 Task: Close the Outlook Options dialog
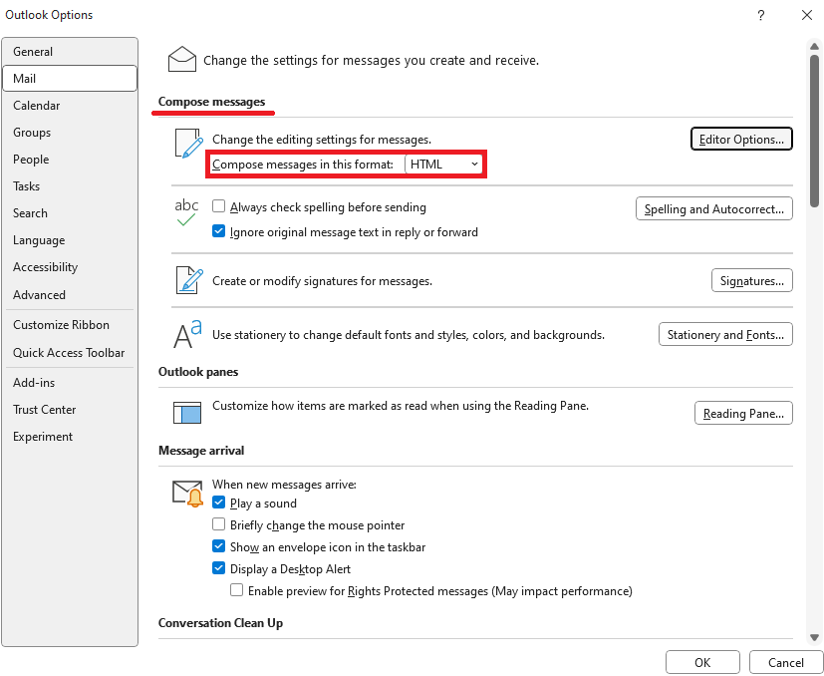point(807,15)
